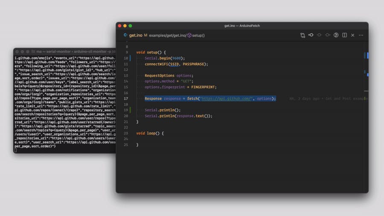Click the middle commit navigation icon

coord(319,35)
